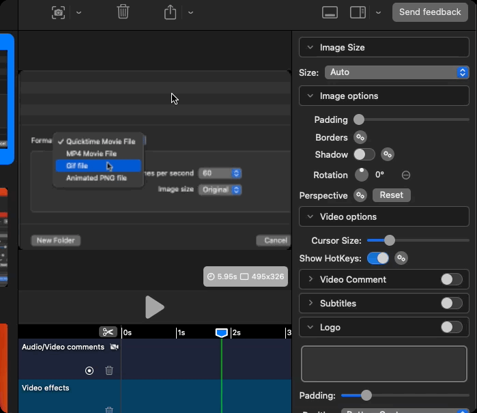Open Perspective settings gear icon
Viewport: 477px width, 413px height.
360,195
